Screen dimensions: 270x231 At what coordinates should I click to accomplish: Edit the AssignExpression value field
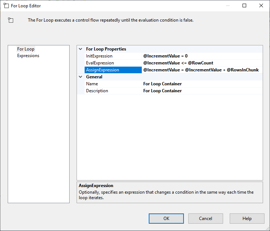pyautogui.click(x=201, y=70)
